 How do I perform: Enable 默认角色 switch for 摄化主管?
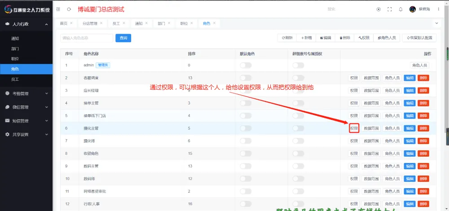coord(246,128)
